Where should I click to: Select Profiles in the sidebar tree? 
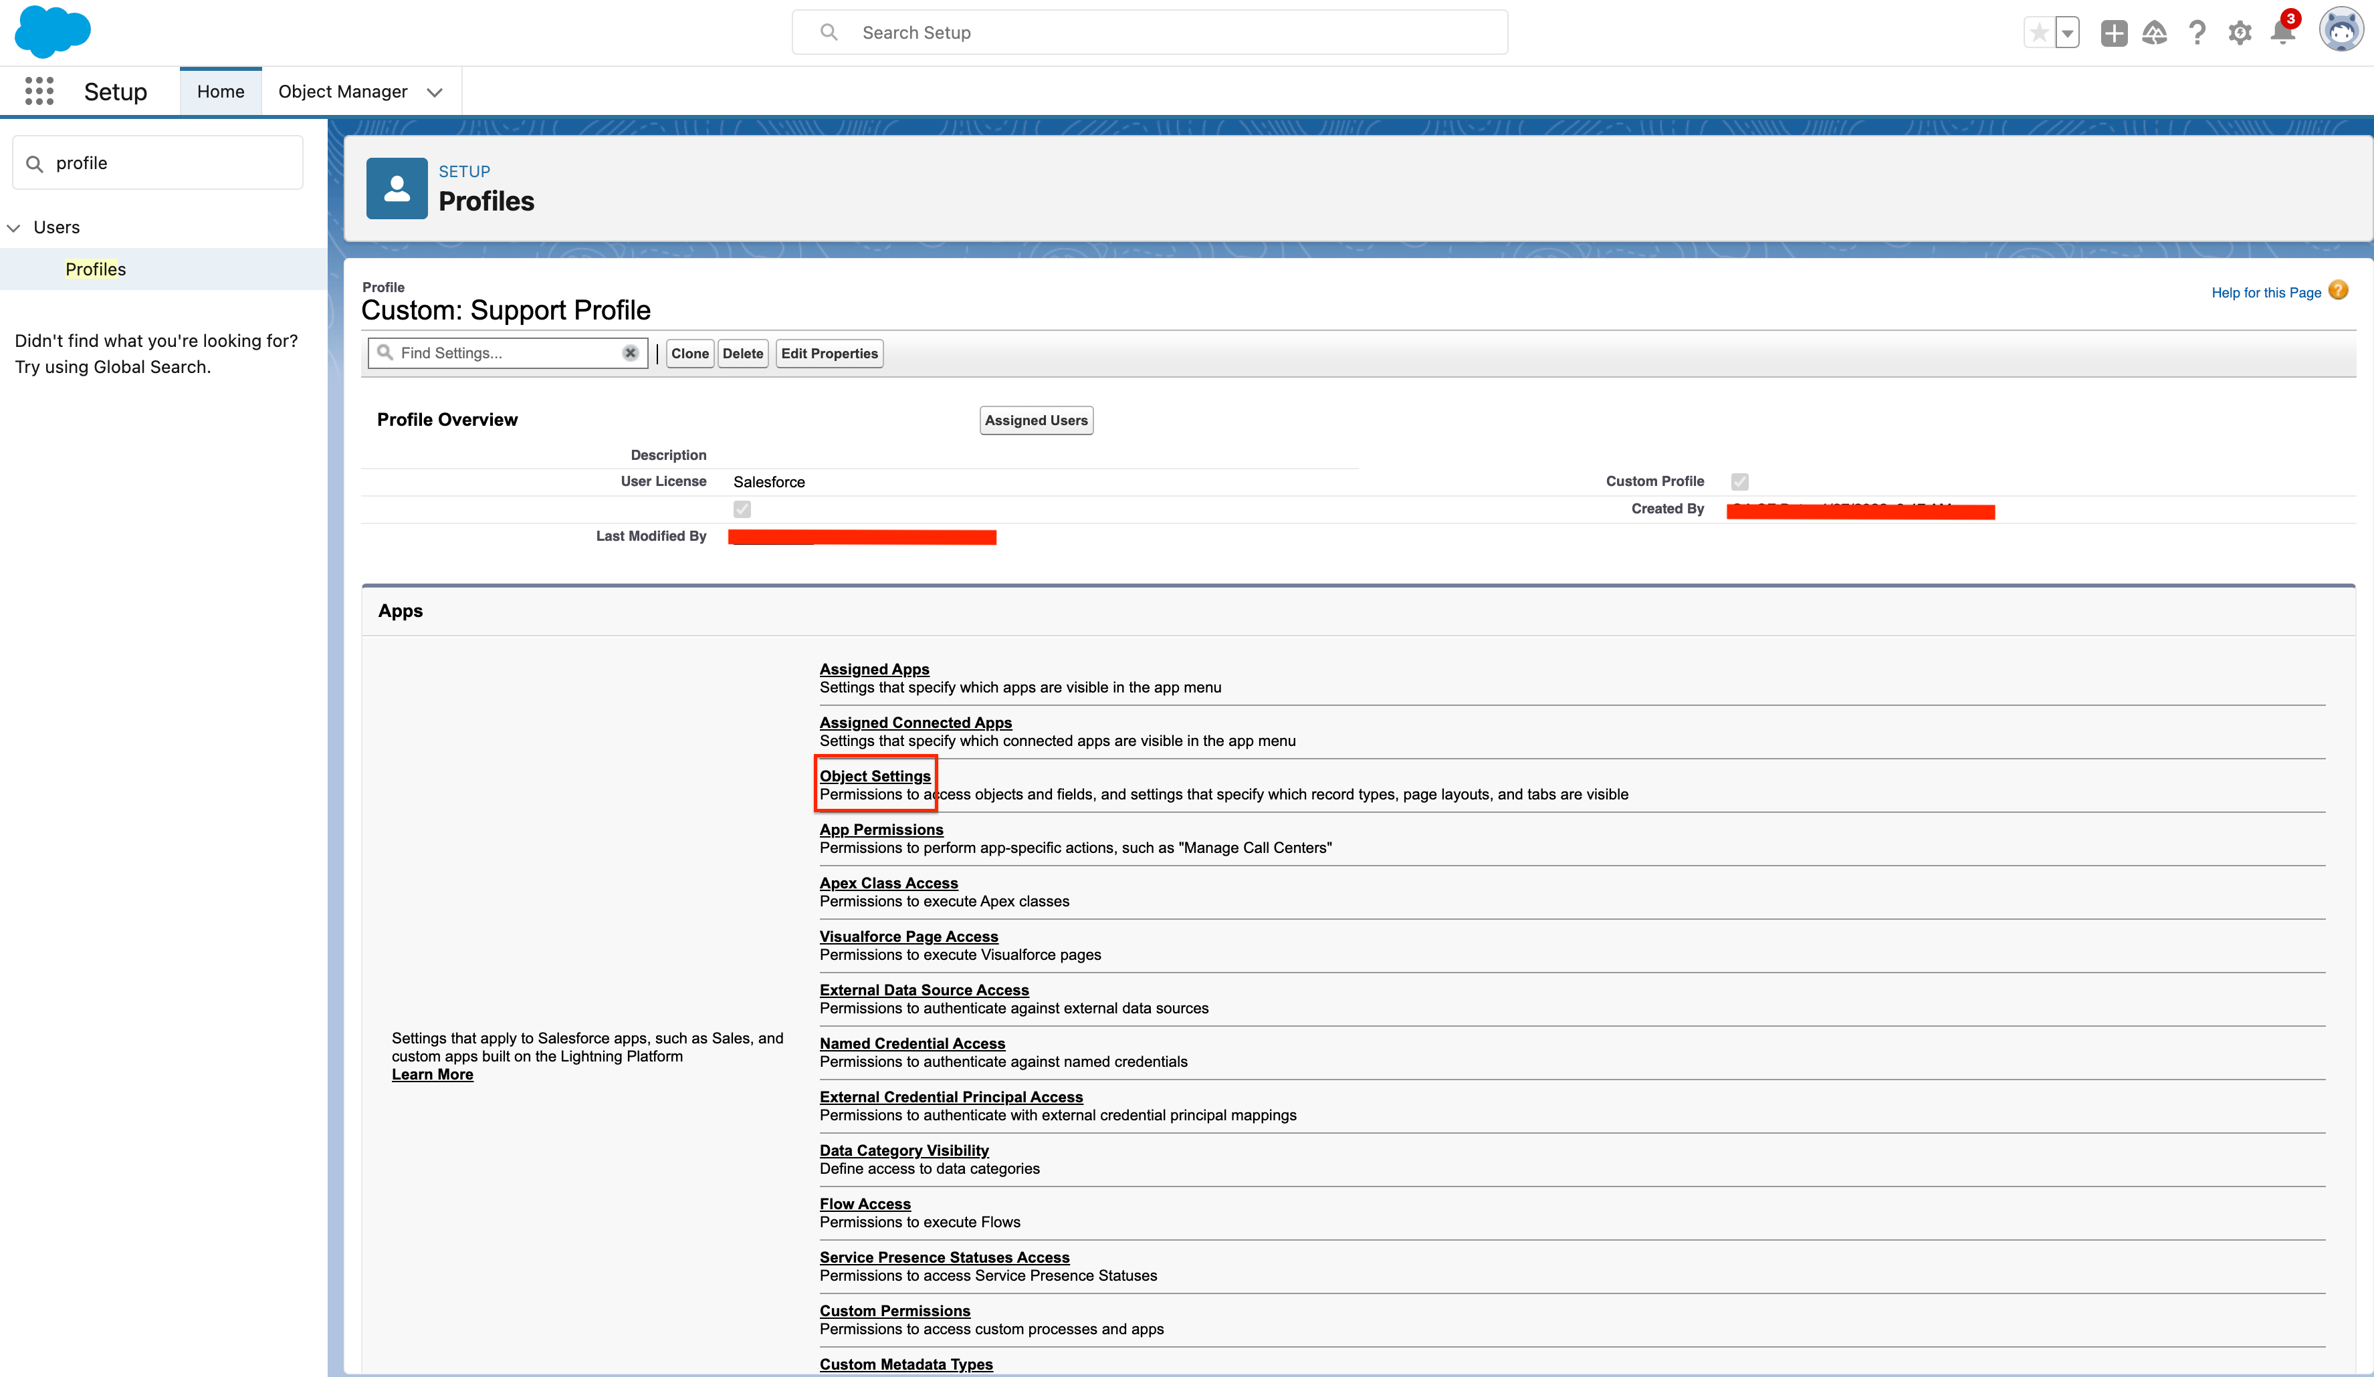(x=95, y=269)
